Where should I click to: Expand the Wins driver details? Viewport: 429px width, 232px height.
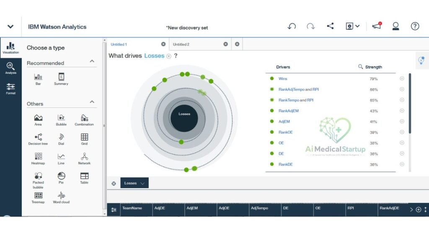(x=402, y=78)
